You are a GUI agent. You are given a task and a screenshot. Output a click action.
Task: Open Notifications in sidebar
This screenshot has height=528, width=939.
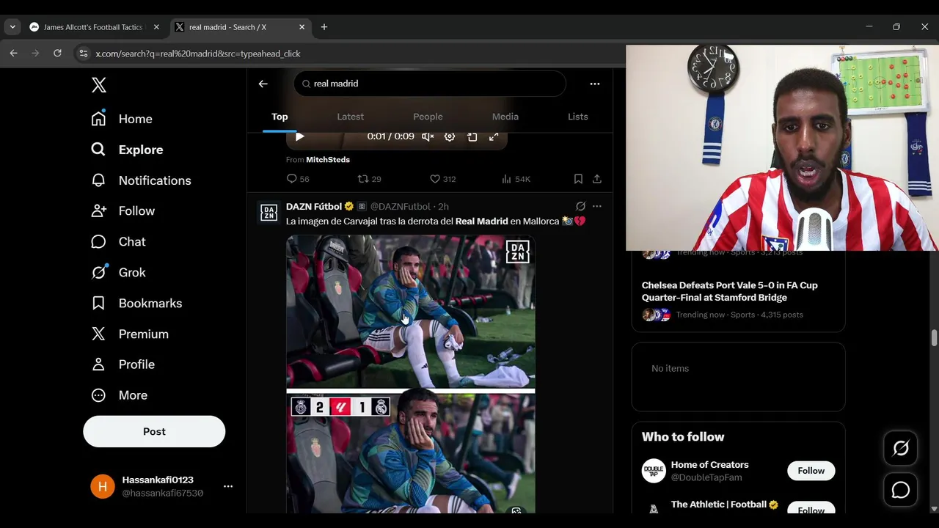(x=141, y=180)
